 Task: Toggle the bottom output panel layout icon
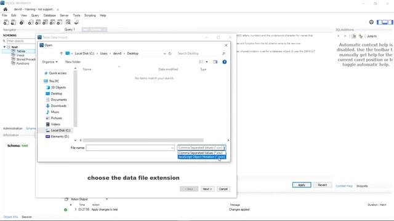(385, 22)
